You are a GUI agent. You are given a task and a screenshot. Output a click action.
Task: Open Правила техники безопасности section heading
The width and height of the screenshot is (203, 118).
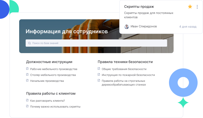point(125,62)
